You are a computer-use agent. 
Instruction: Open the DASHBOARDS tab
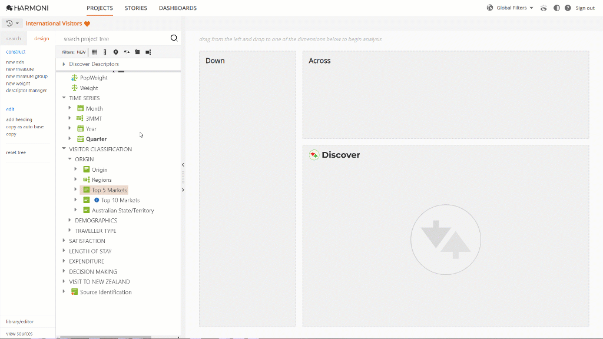[178, 8]
